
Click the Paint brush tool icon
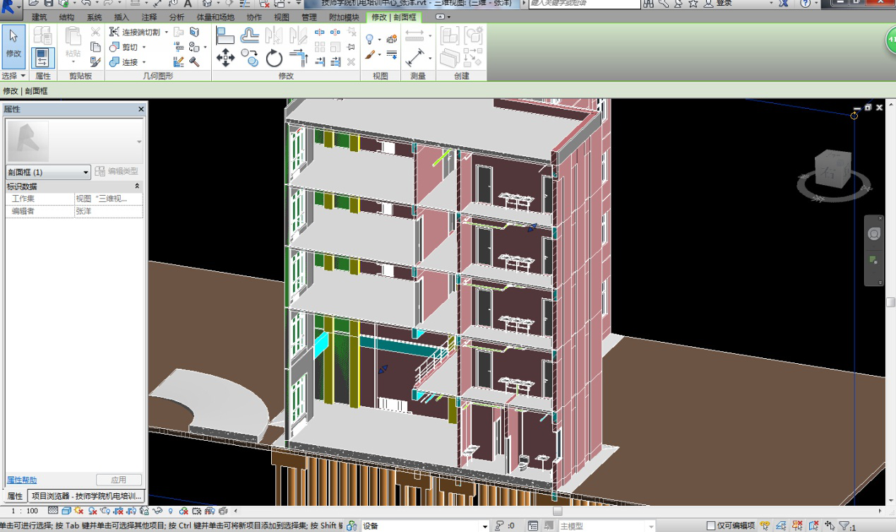tap(370, 55)
